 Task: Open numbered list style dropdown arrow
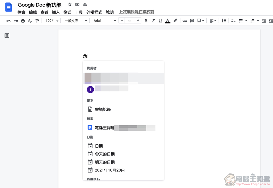[258, 21]
